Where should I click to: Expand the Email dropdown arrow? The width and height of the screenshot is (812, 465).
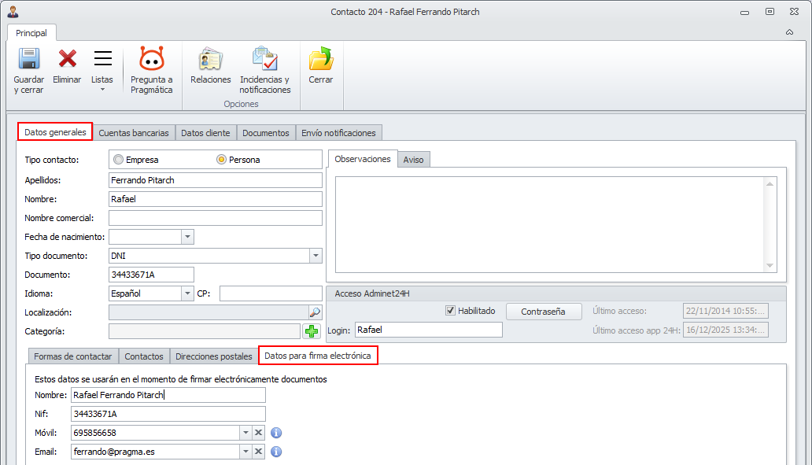[x=245, y=452]
